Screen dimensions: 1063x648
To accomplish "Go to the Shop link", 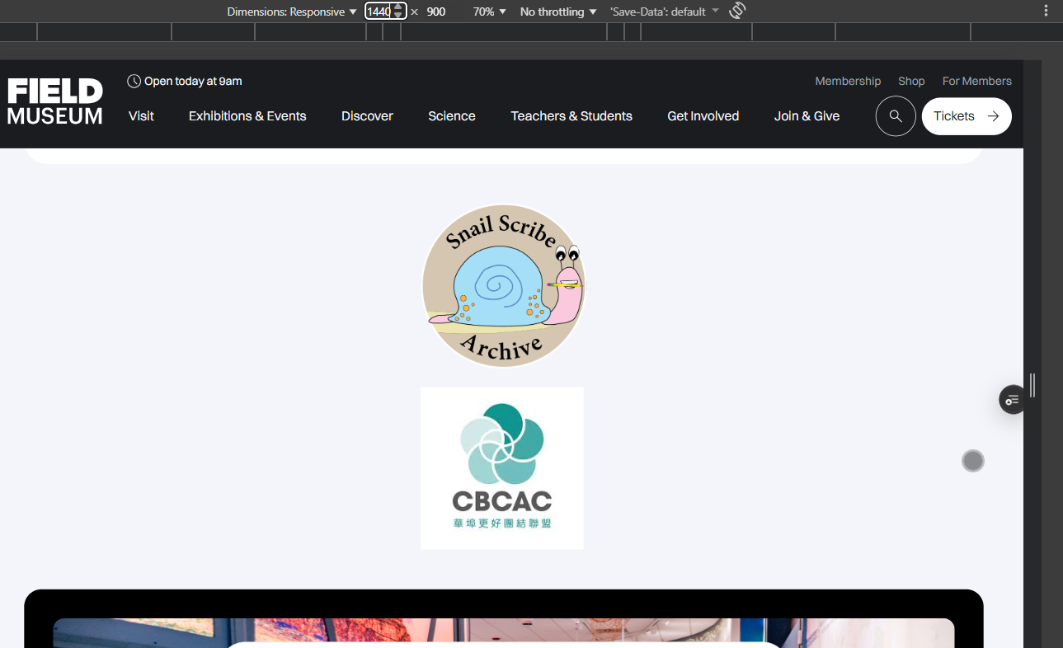I will [x=911, y=81].
